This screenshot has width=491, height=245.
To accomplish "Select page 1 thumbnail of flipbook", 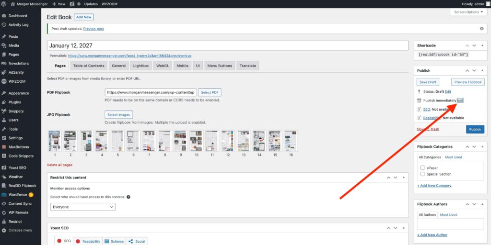I will [55, 141].
